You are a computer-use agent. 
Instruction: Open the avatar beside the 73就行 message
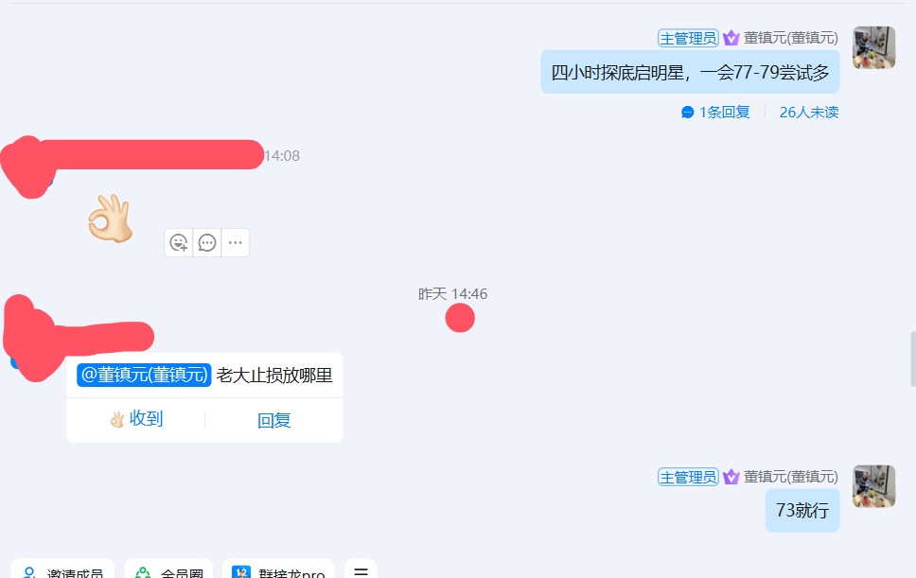pyautogui.click(x=874, y=485)
